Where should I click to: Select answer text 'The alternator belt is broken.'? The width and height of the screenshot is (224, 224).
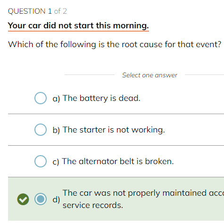(118, 161)
